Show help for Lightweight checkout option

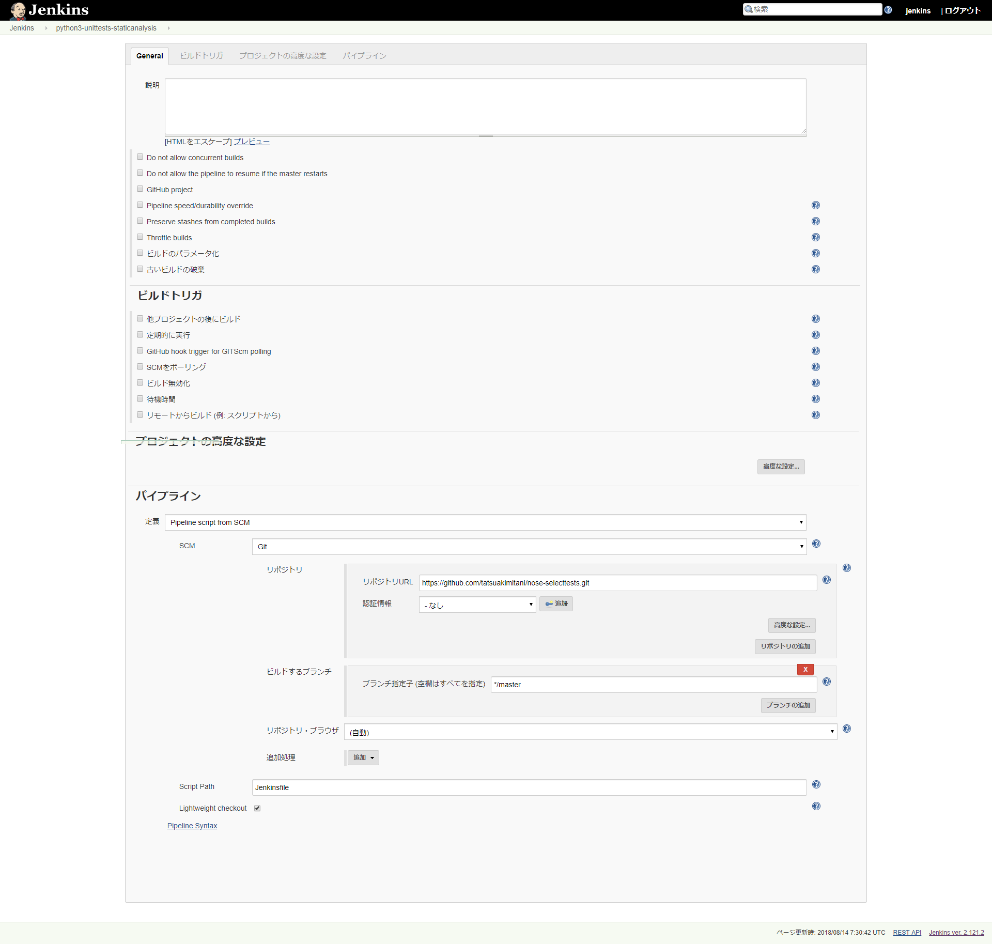(x=816, y=806)
